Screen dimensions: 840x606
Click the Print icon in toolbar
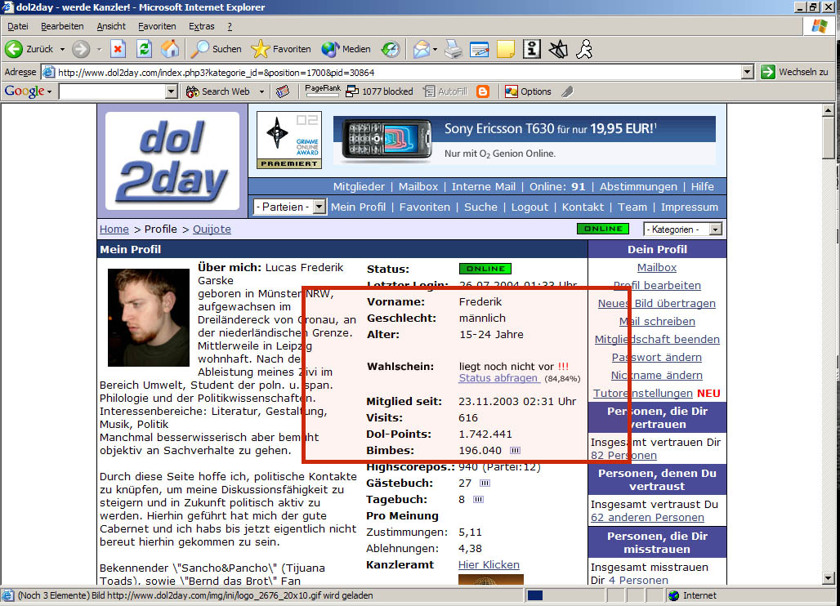pos(453,49)
